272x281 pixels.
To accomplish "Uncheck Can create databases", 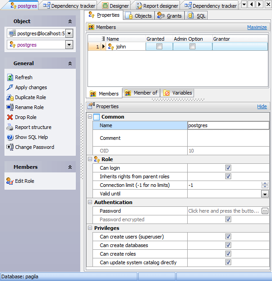I will pyautogui.click(x=228, y=245).
